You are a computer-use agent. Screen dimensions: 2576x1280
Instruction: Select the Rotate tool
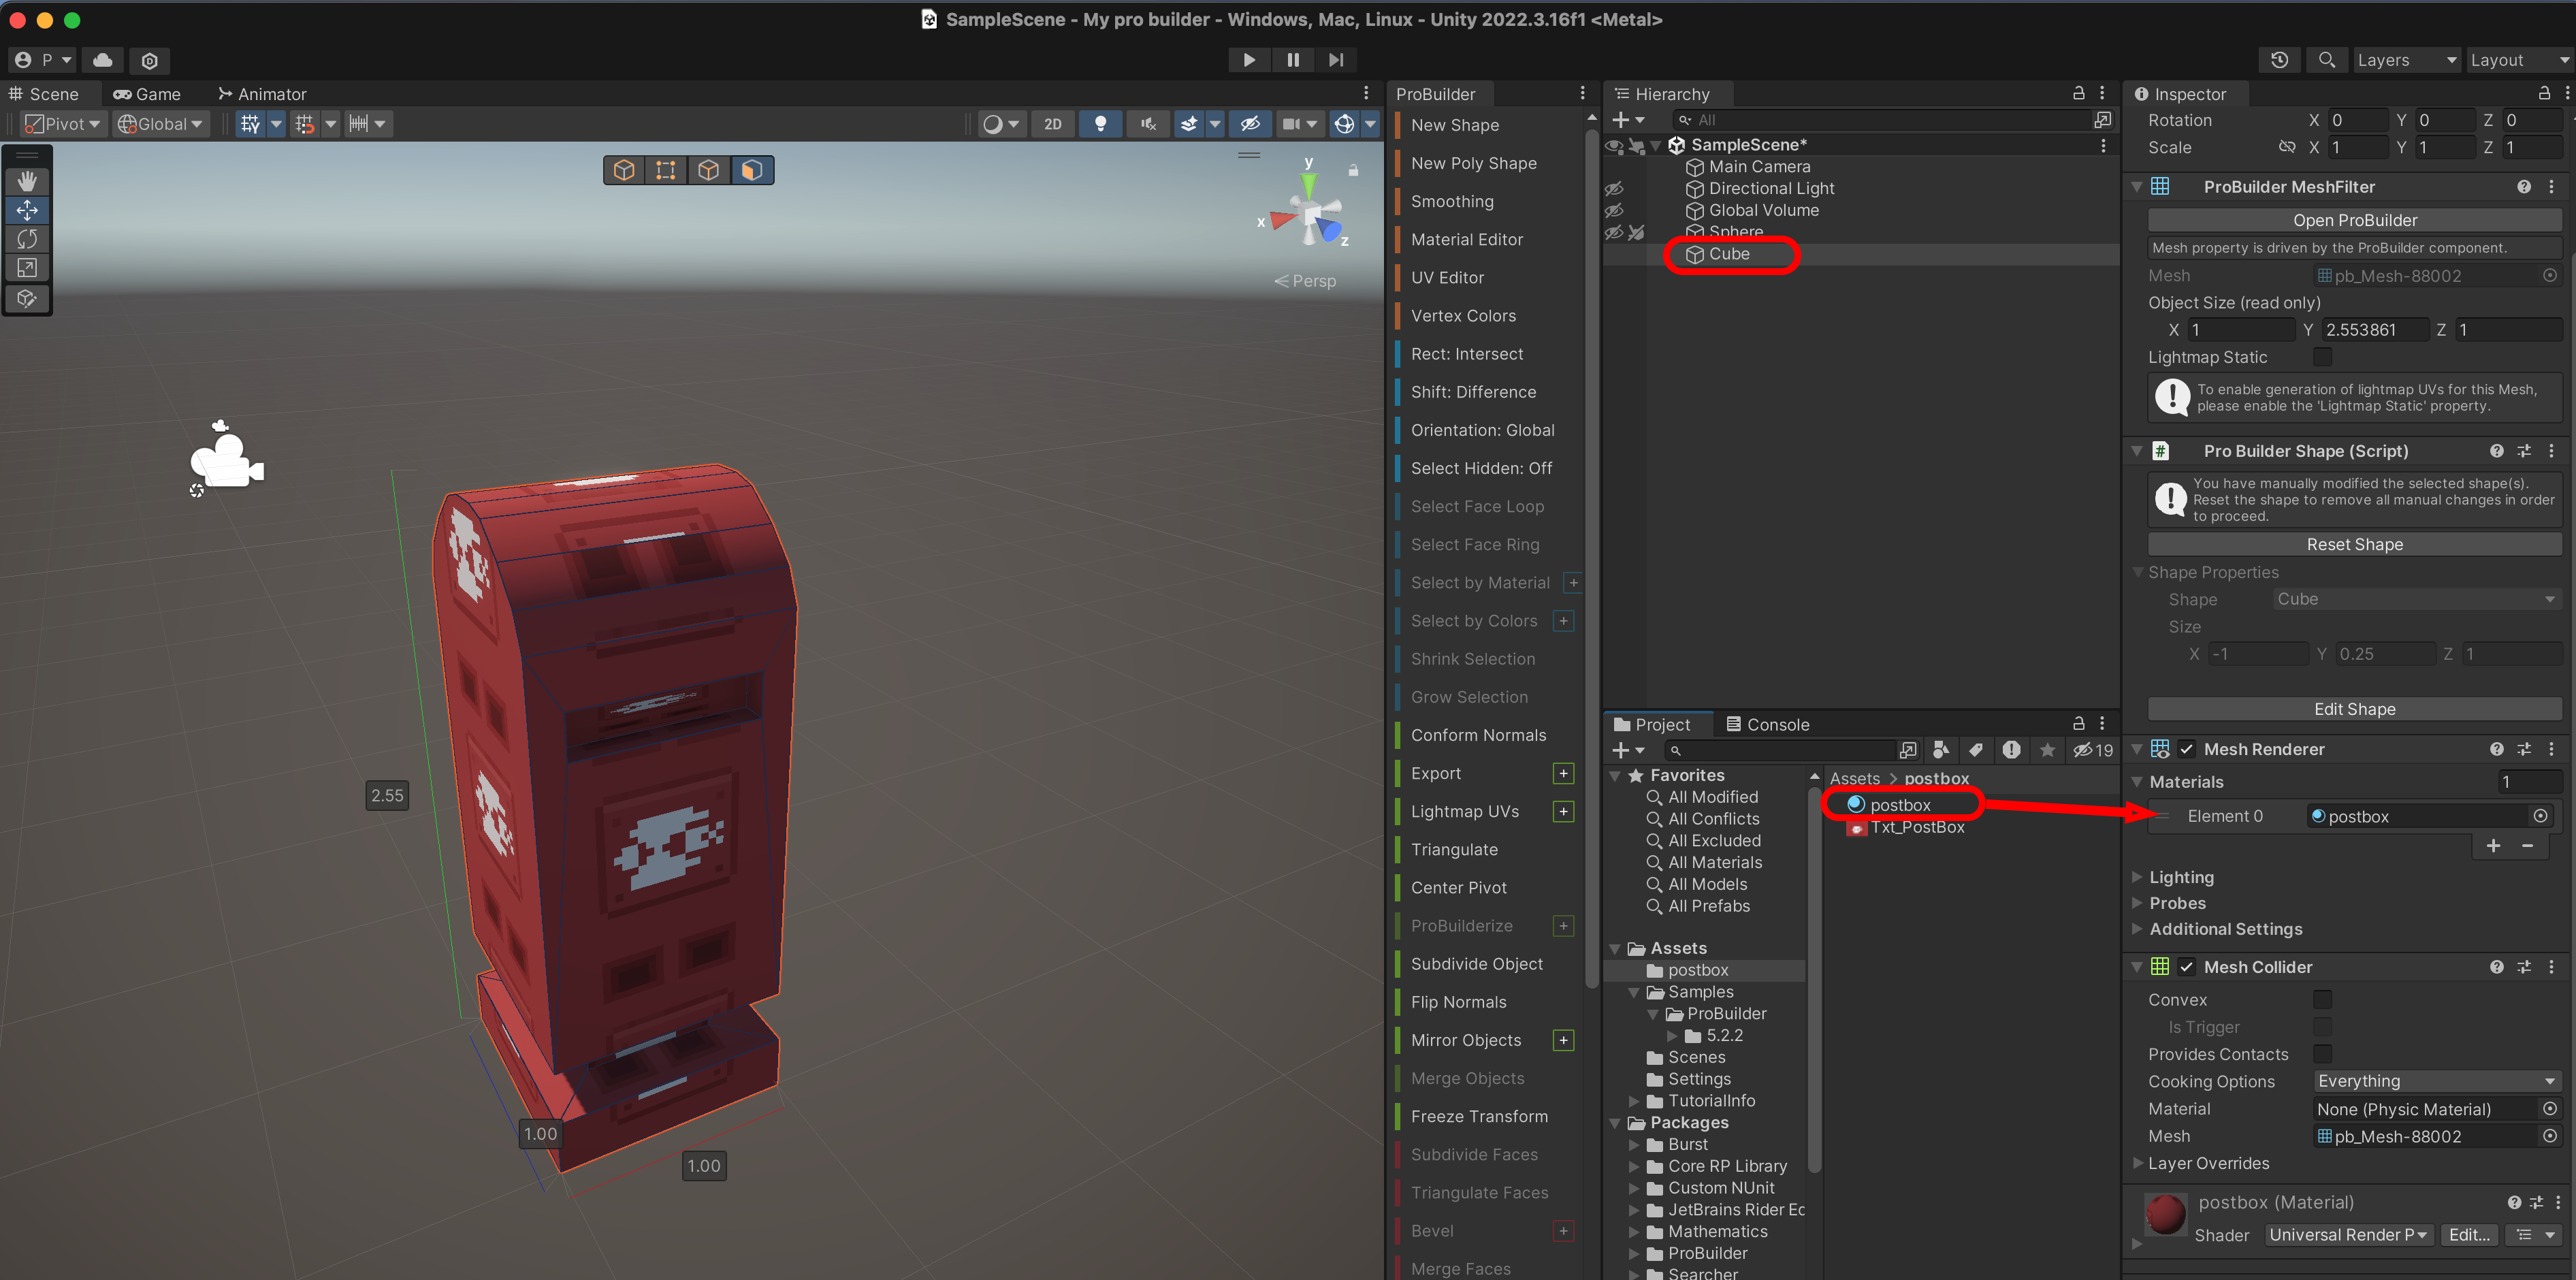27,239
